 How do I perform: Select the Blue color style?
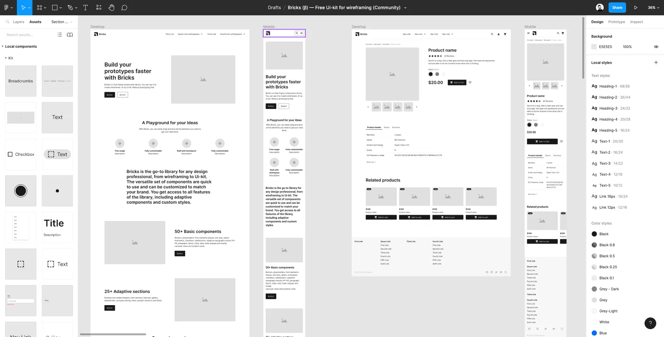[599, 333]
